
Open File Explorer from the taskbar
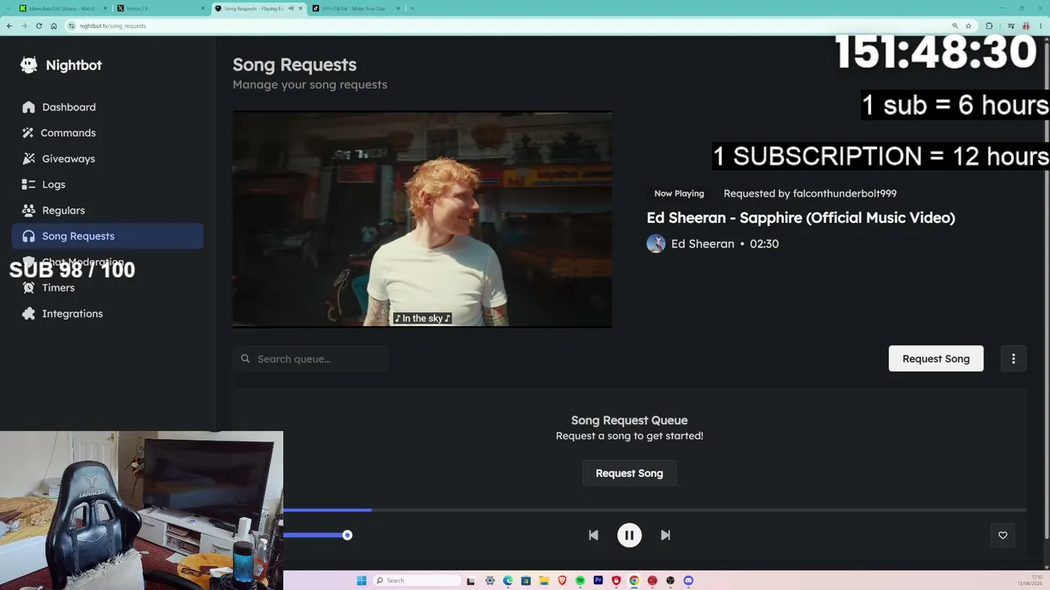click(x=544, y=581)
